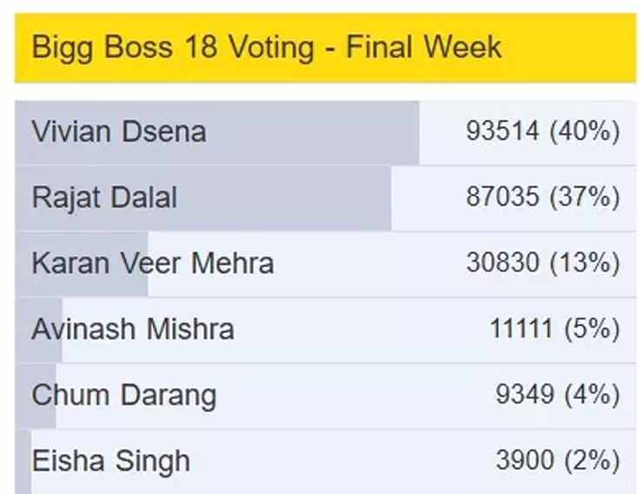643x494 pixels.
Task: Select the 30830 vote count
Action: [x=503, y=263]
